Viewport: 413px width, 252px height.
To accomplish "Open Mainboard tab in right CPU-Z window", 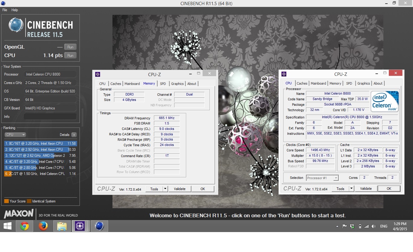I will click(318, 83).
